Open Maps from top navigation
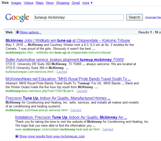 [40, 3]
